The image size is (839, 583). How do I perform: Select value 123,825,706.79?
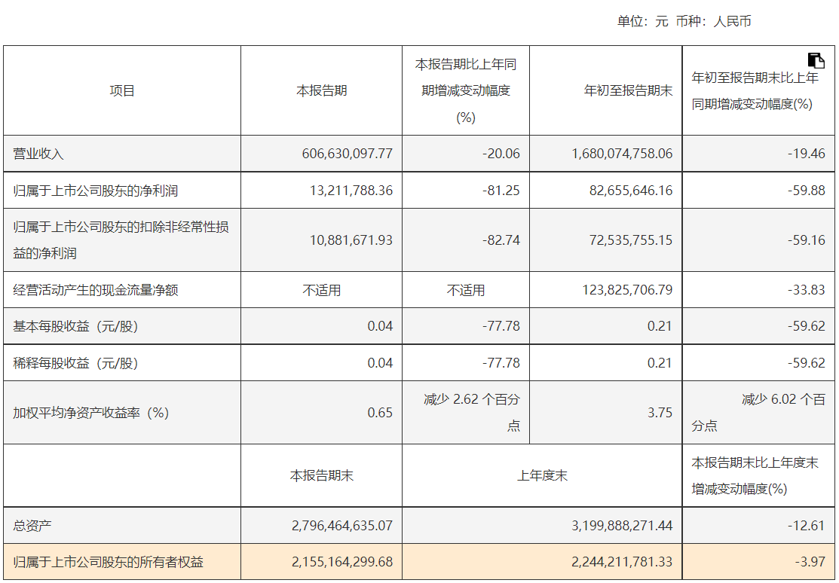pyautogui.click(x=627, y=291)
